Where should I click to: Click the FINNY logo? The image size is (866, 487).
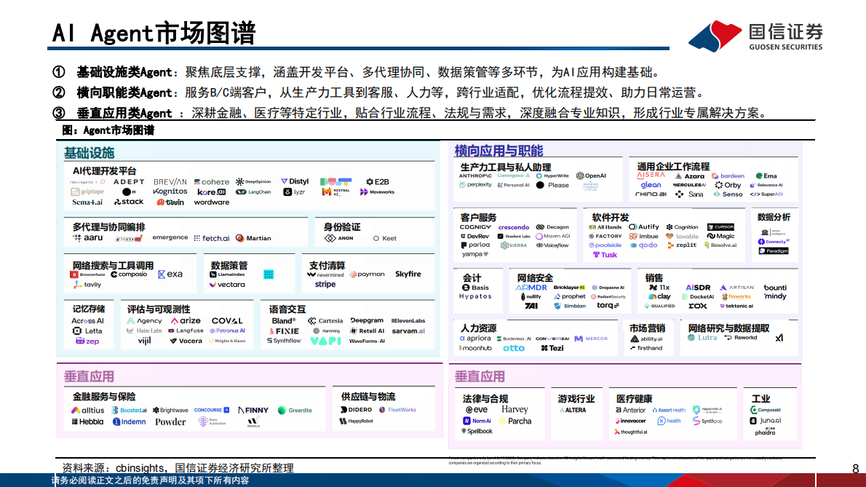pyautogui.click(x=253, y=411)
